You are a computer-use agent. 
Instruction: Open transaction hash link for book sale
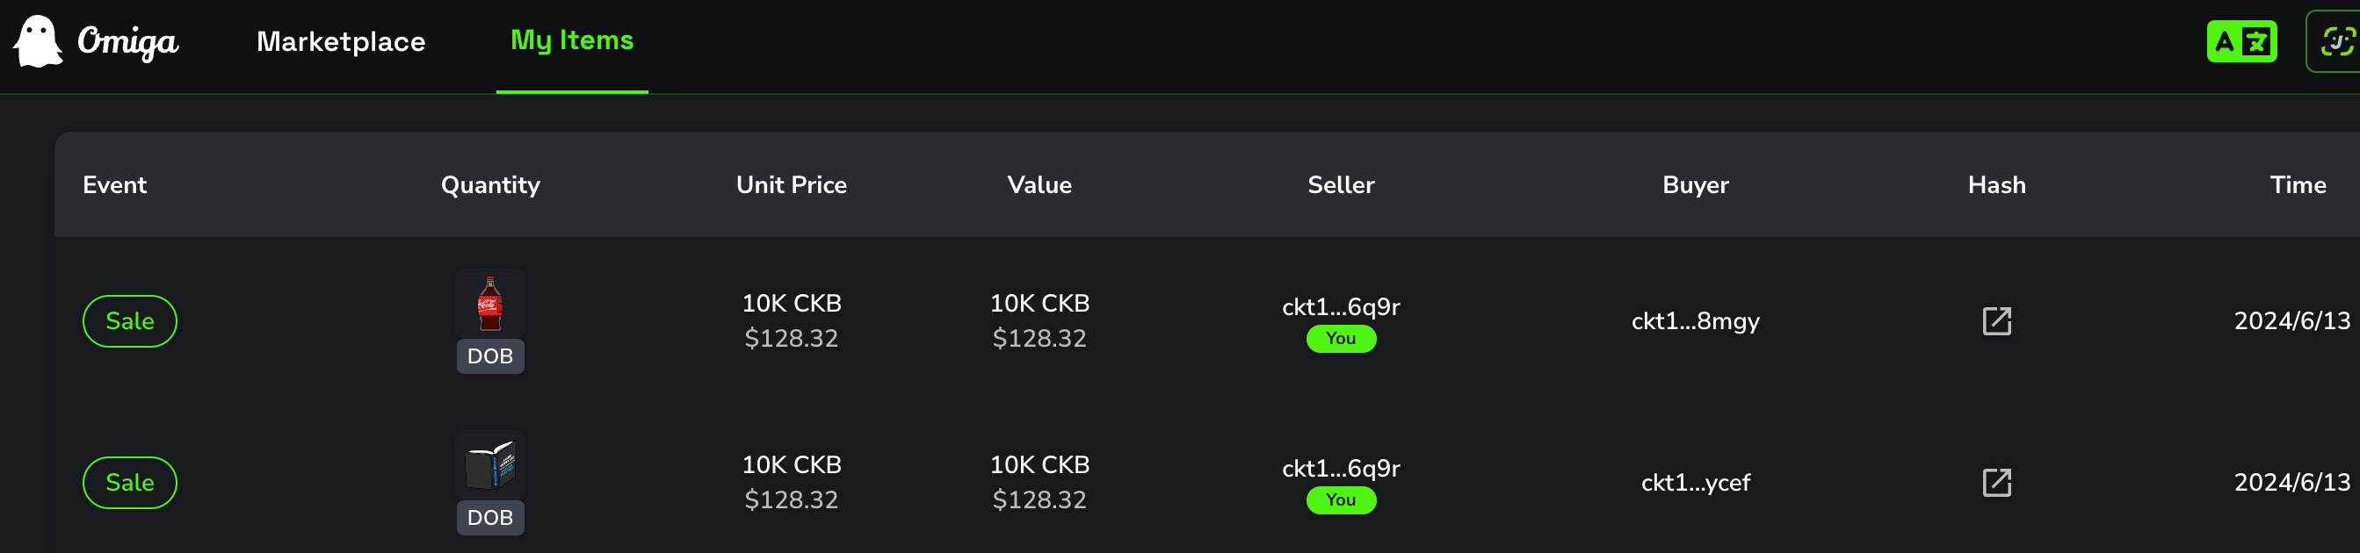(1996, 483)
